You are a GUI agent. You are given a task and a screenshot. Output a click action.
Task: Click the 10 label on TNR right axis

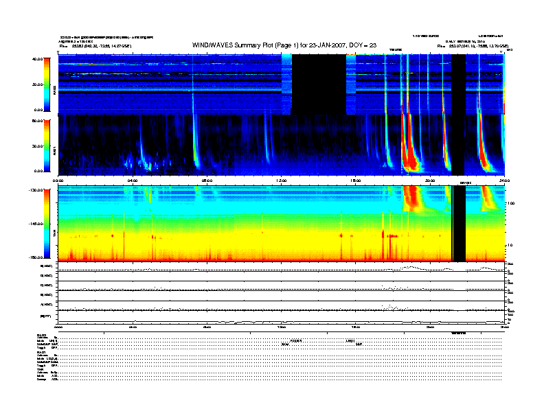(x=510, y=246)
